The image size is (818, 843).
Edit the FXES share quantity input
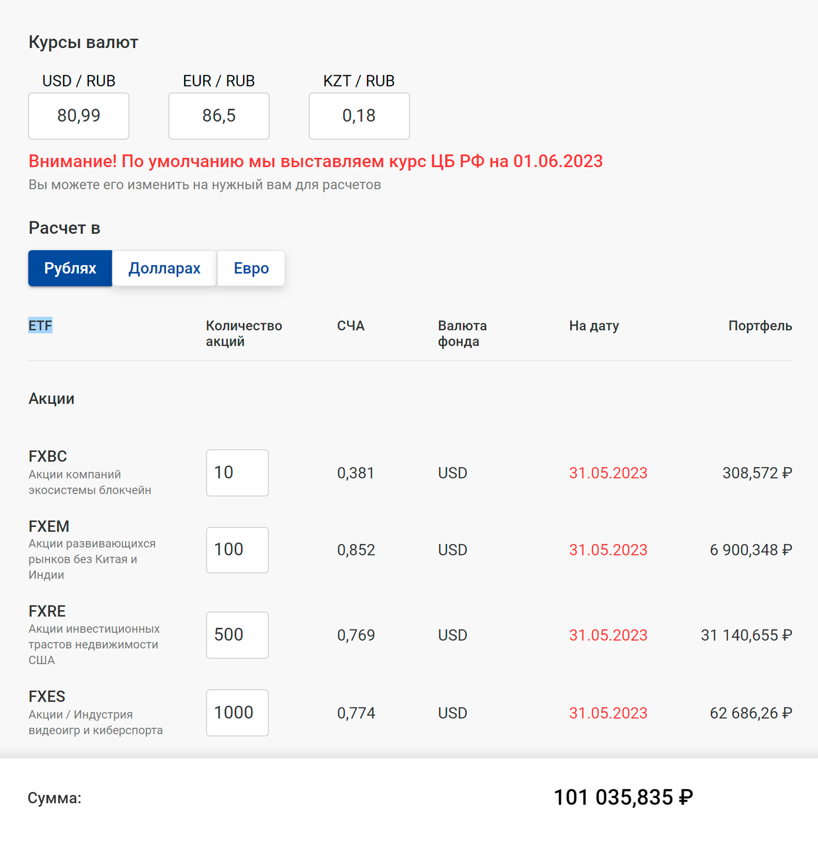(x=237, y=713)
